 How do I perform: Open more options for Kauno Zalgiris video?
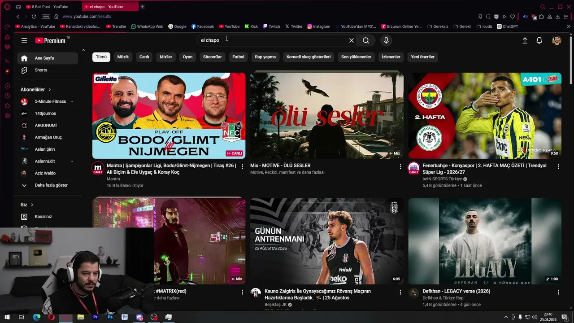coord(400,292)
